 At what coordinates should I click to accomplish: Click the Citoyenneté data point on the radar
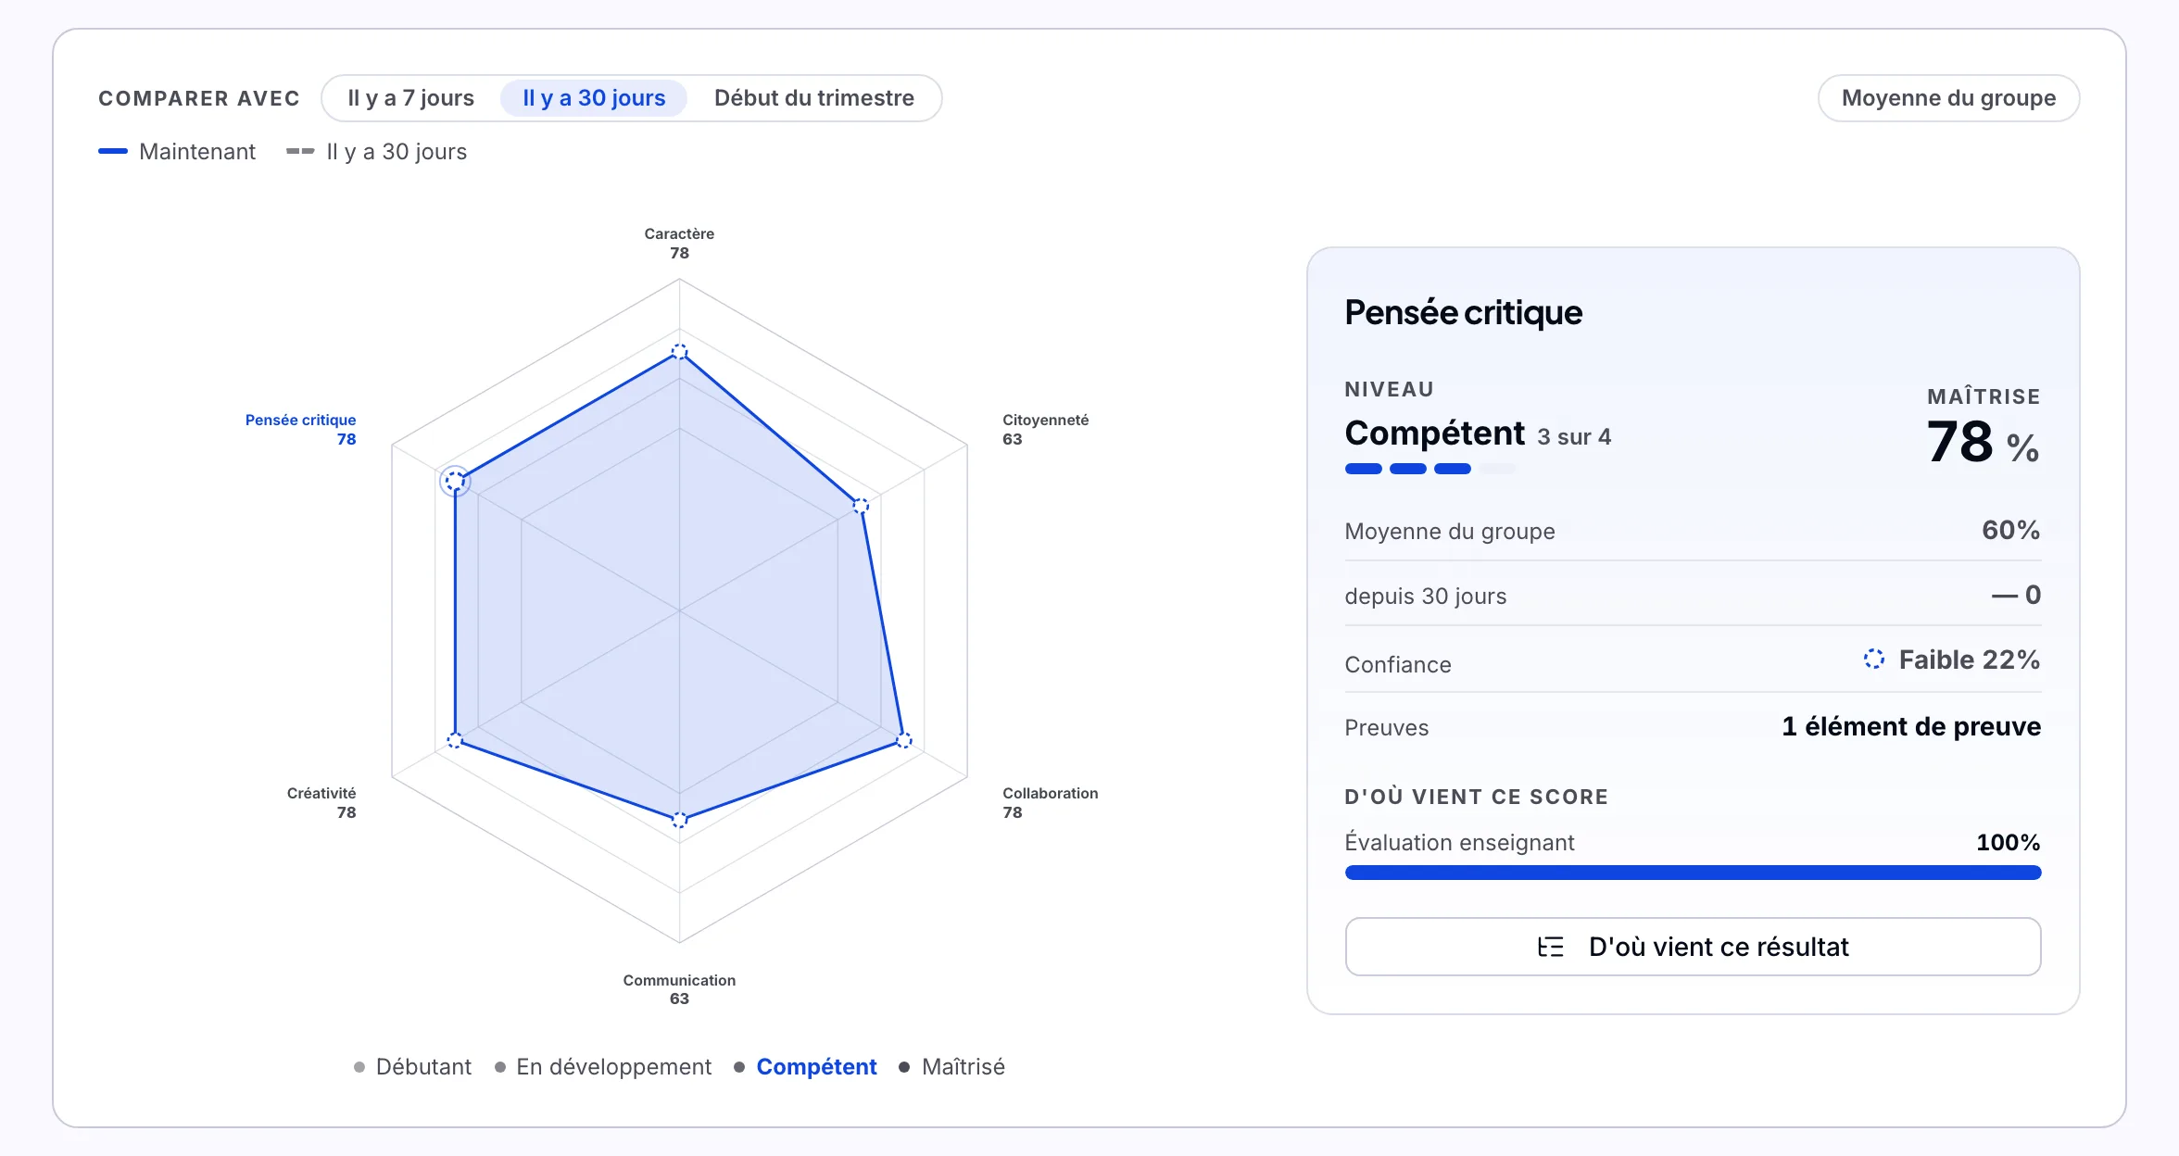861,506
